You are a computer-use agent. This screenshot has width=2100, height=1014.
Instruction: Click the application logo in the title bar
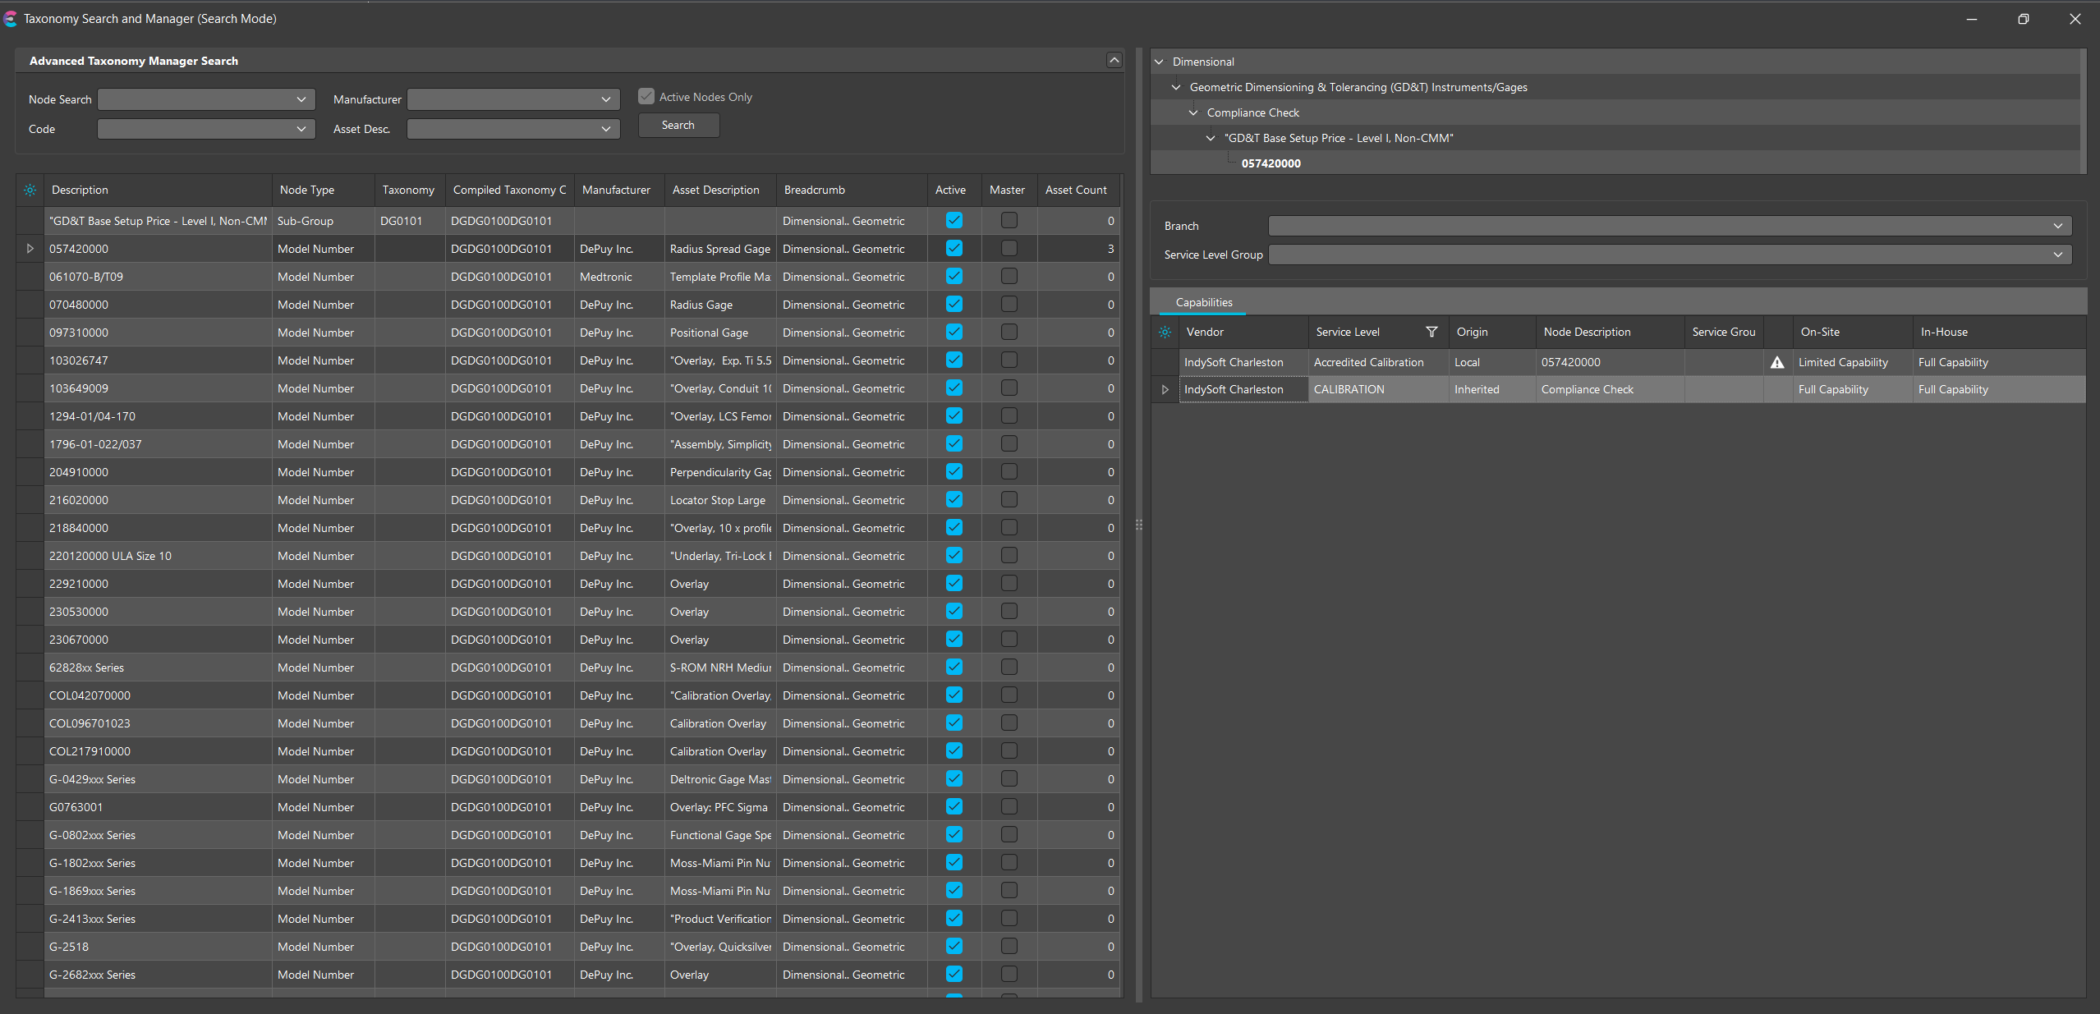pyautogui.click(x=11, y=18)
